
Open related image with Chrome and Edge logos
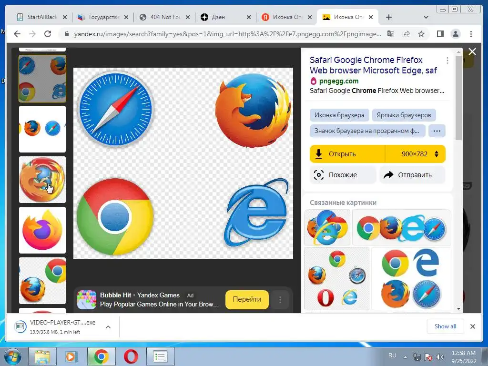click(x=411, y=279)
